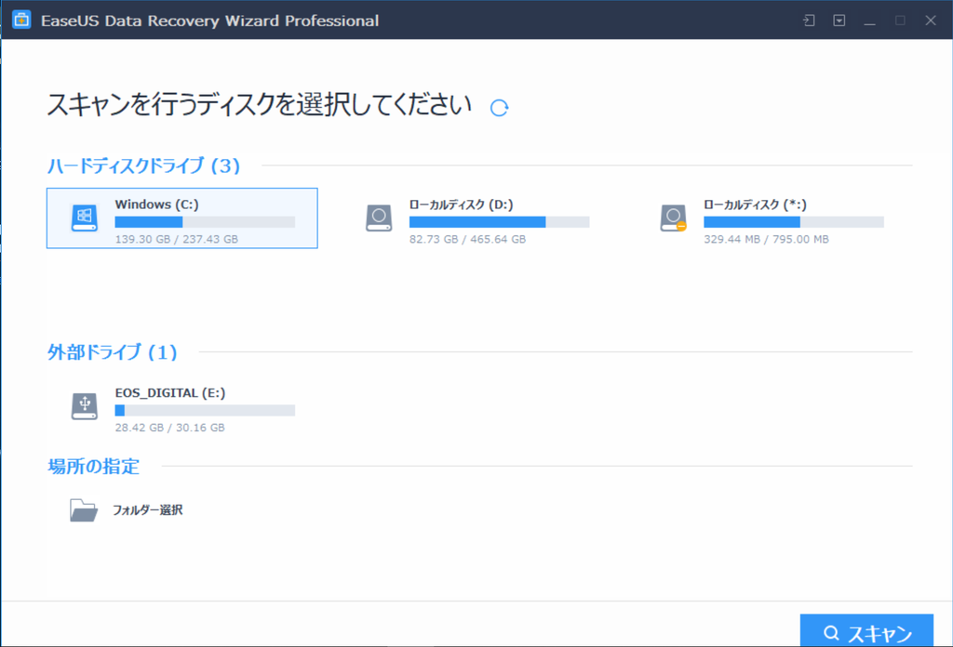The image size is (953, 647).
Task: Click the Windows (C:) usage bar
Action: tap(205, 222)
